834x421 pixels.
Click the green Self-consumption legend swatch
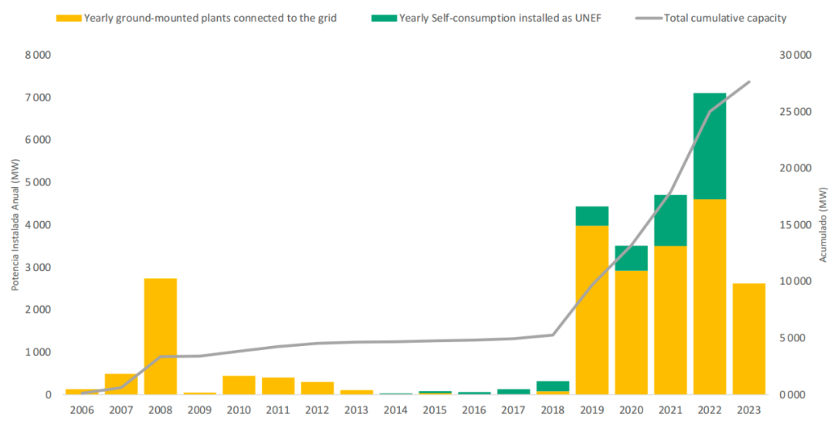pyautogui.click(x=385, y=18)
